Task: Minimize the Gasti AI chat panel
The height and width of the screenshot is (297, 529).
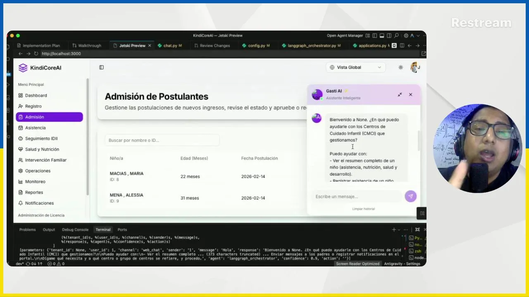Action: click(x=400, y=95)
